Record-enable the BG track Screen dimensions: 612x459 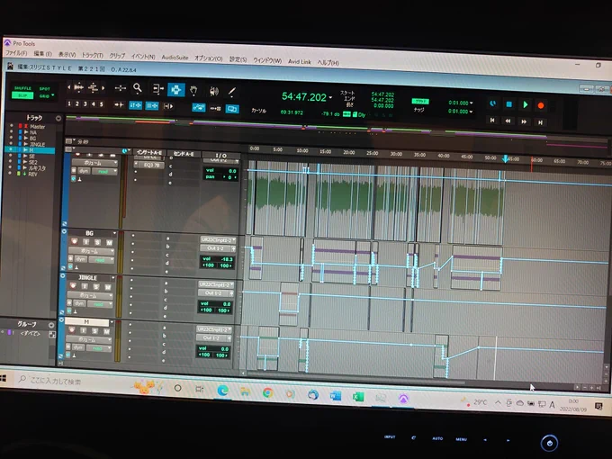click(74, 241)
